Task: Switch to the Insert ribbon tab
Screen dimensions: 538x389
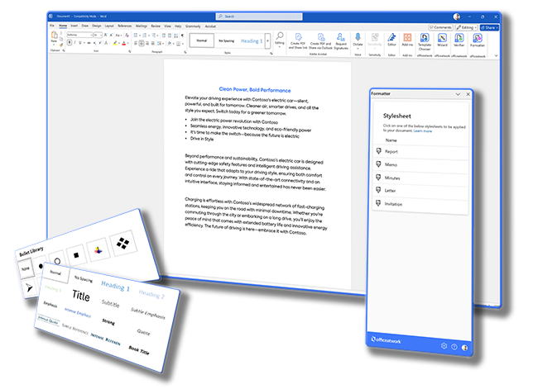Action: click(74, 26)
